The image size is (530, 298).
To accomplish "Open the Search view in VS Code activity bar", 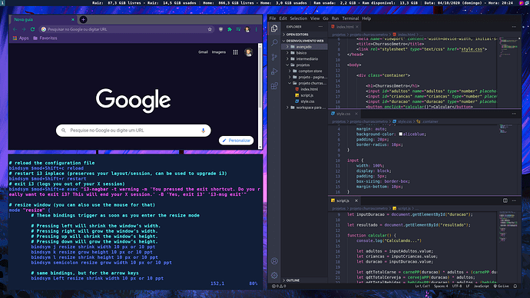I will [x=274, y=42].
